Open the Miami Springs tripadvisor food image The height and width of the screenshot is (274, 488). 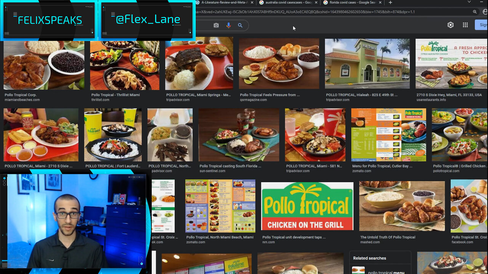[199, 64]
